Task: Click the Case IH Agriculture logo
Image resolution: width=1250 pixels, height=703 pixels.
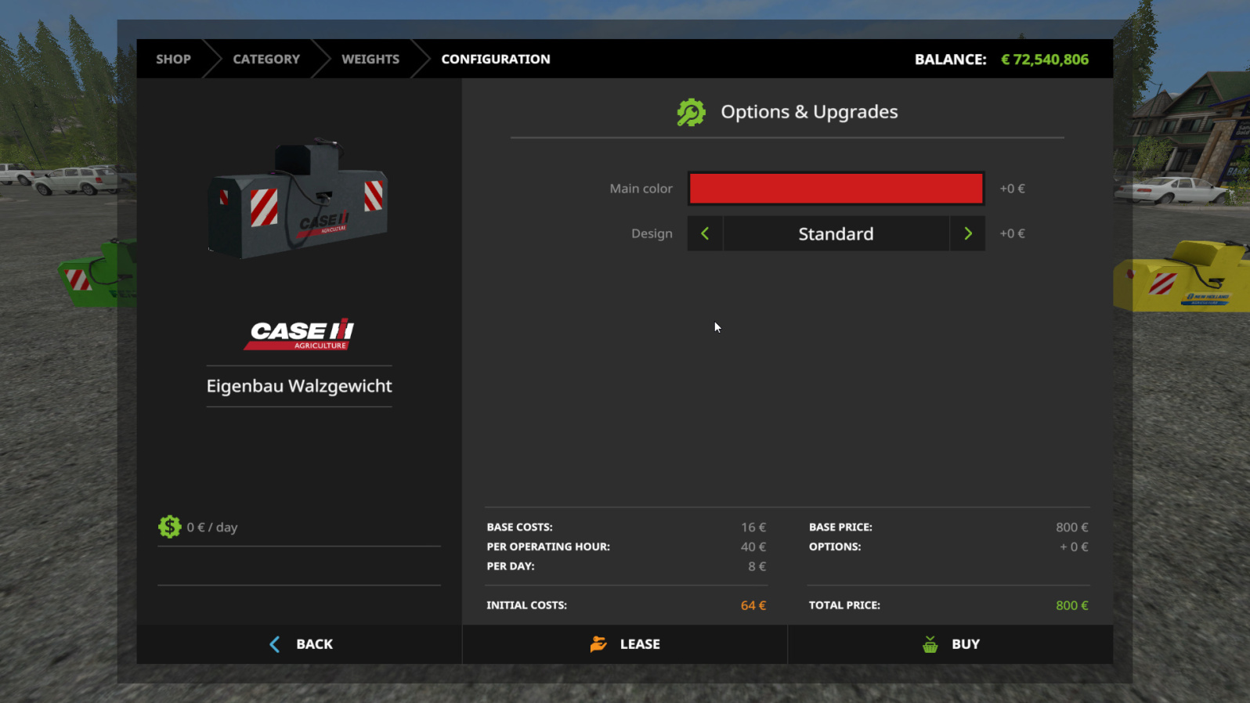Action: (x=301, y=334)
